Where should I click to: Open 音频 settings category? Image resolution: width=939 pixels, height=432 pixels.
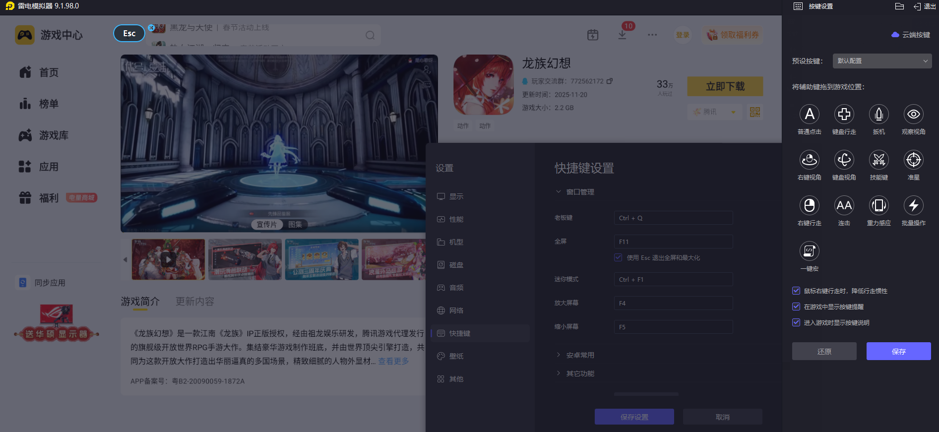[x=480, y=288]
